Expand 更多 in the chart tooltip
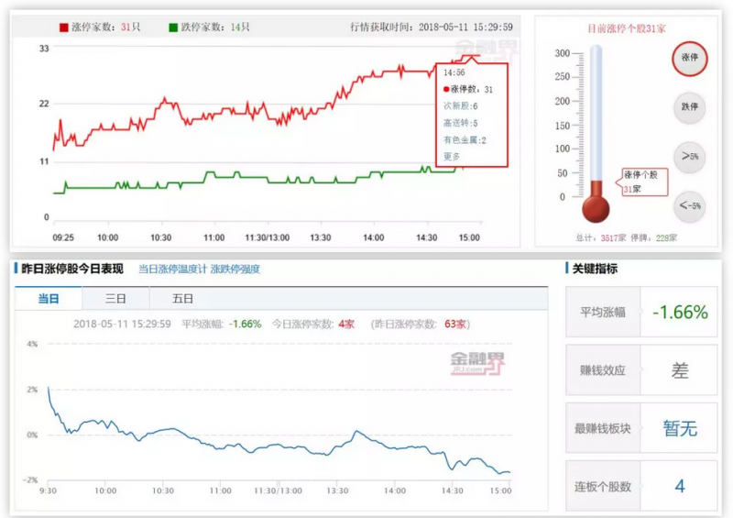Viewport: 733px width, 518px height. (x=452, y=156)
